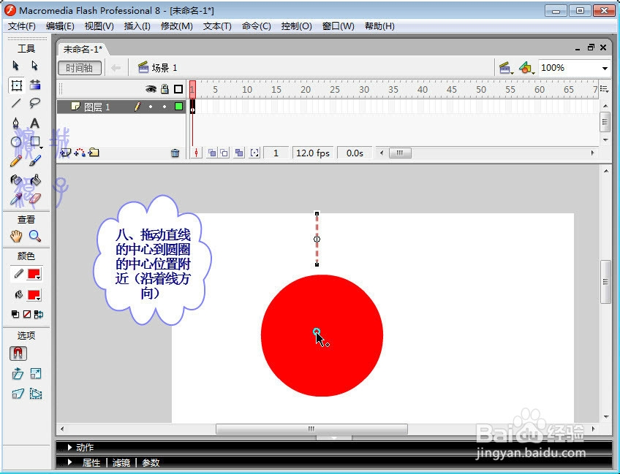Open the stroke color picker dropdown
Image resolution: width=620 pixels, height=474 pixels.
pos(34,274)
